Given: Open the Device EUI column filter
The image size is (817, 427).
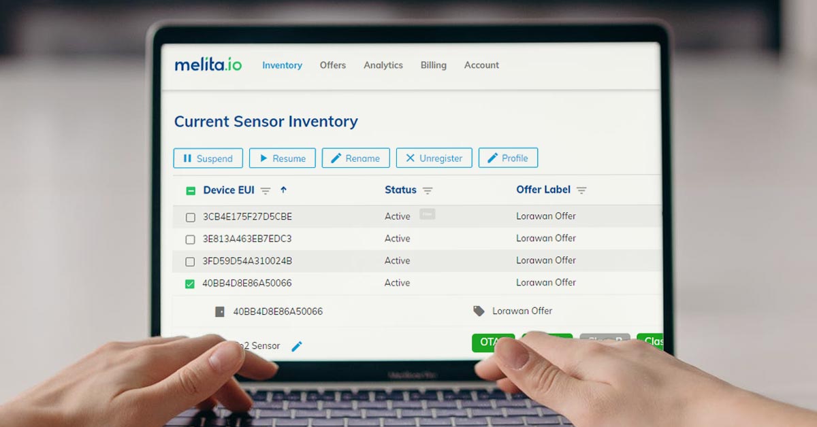Looking at the screenshot, I should (x=266, y=191).
